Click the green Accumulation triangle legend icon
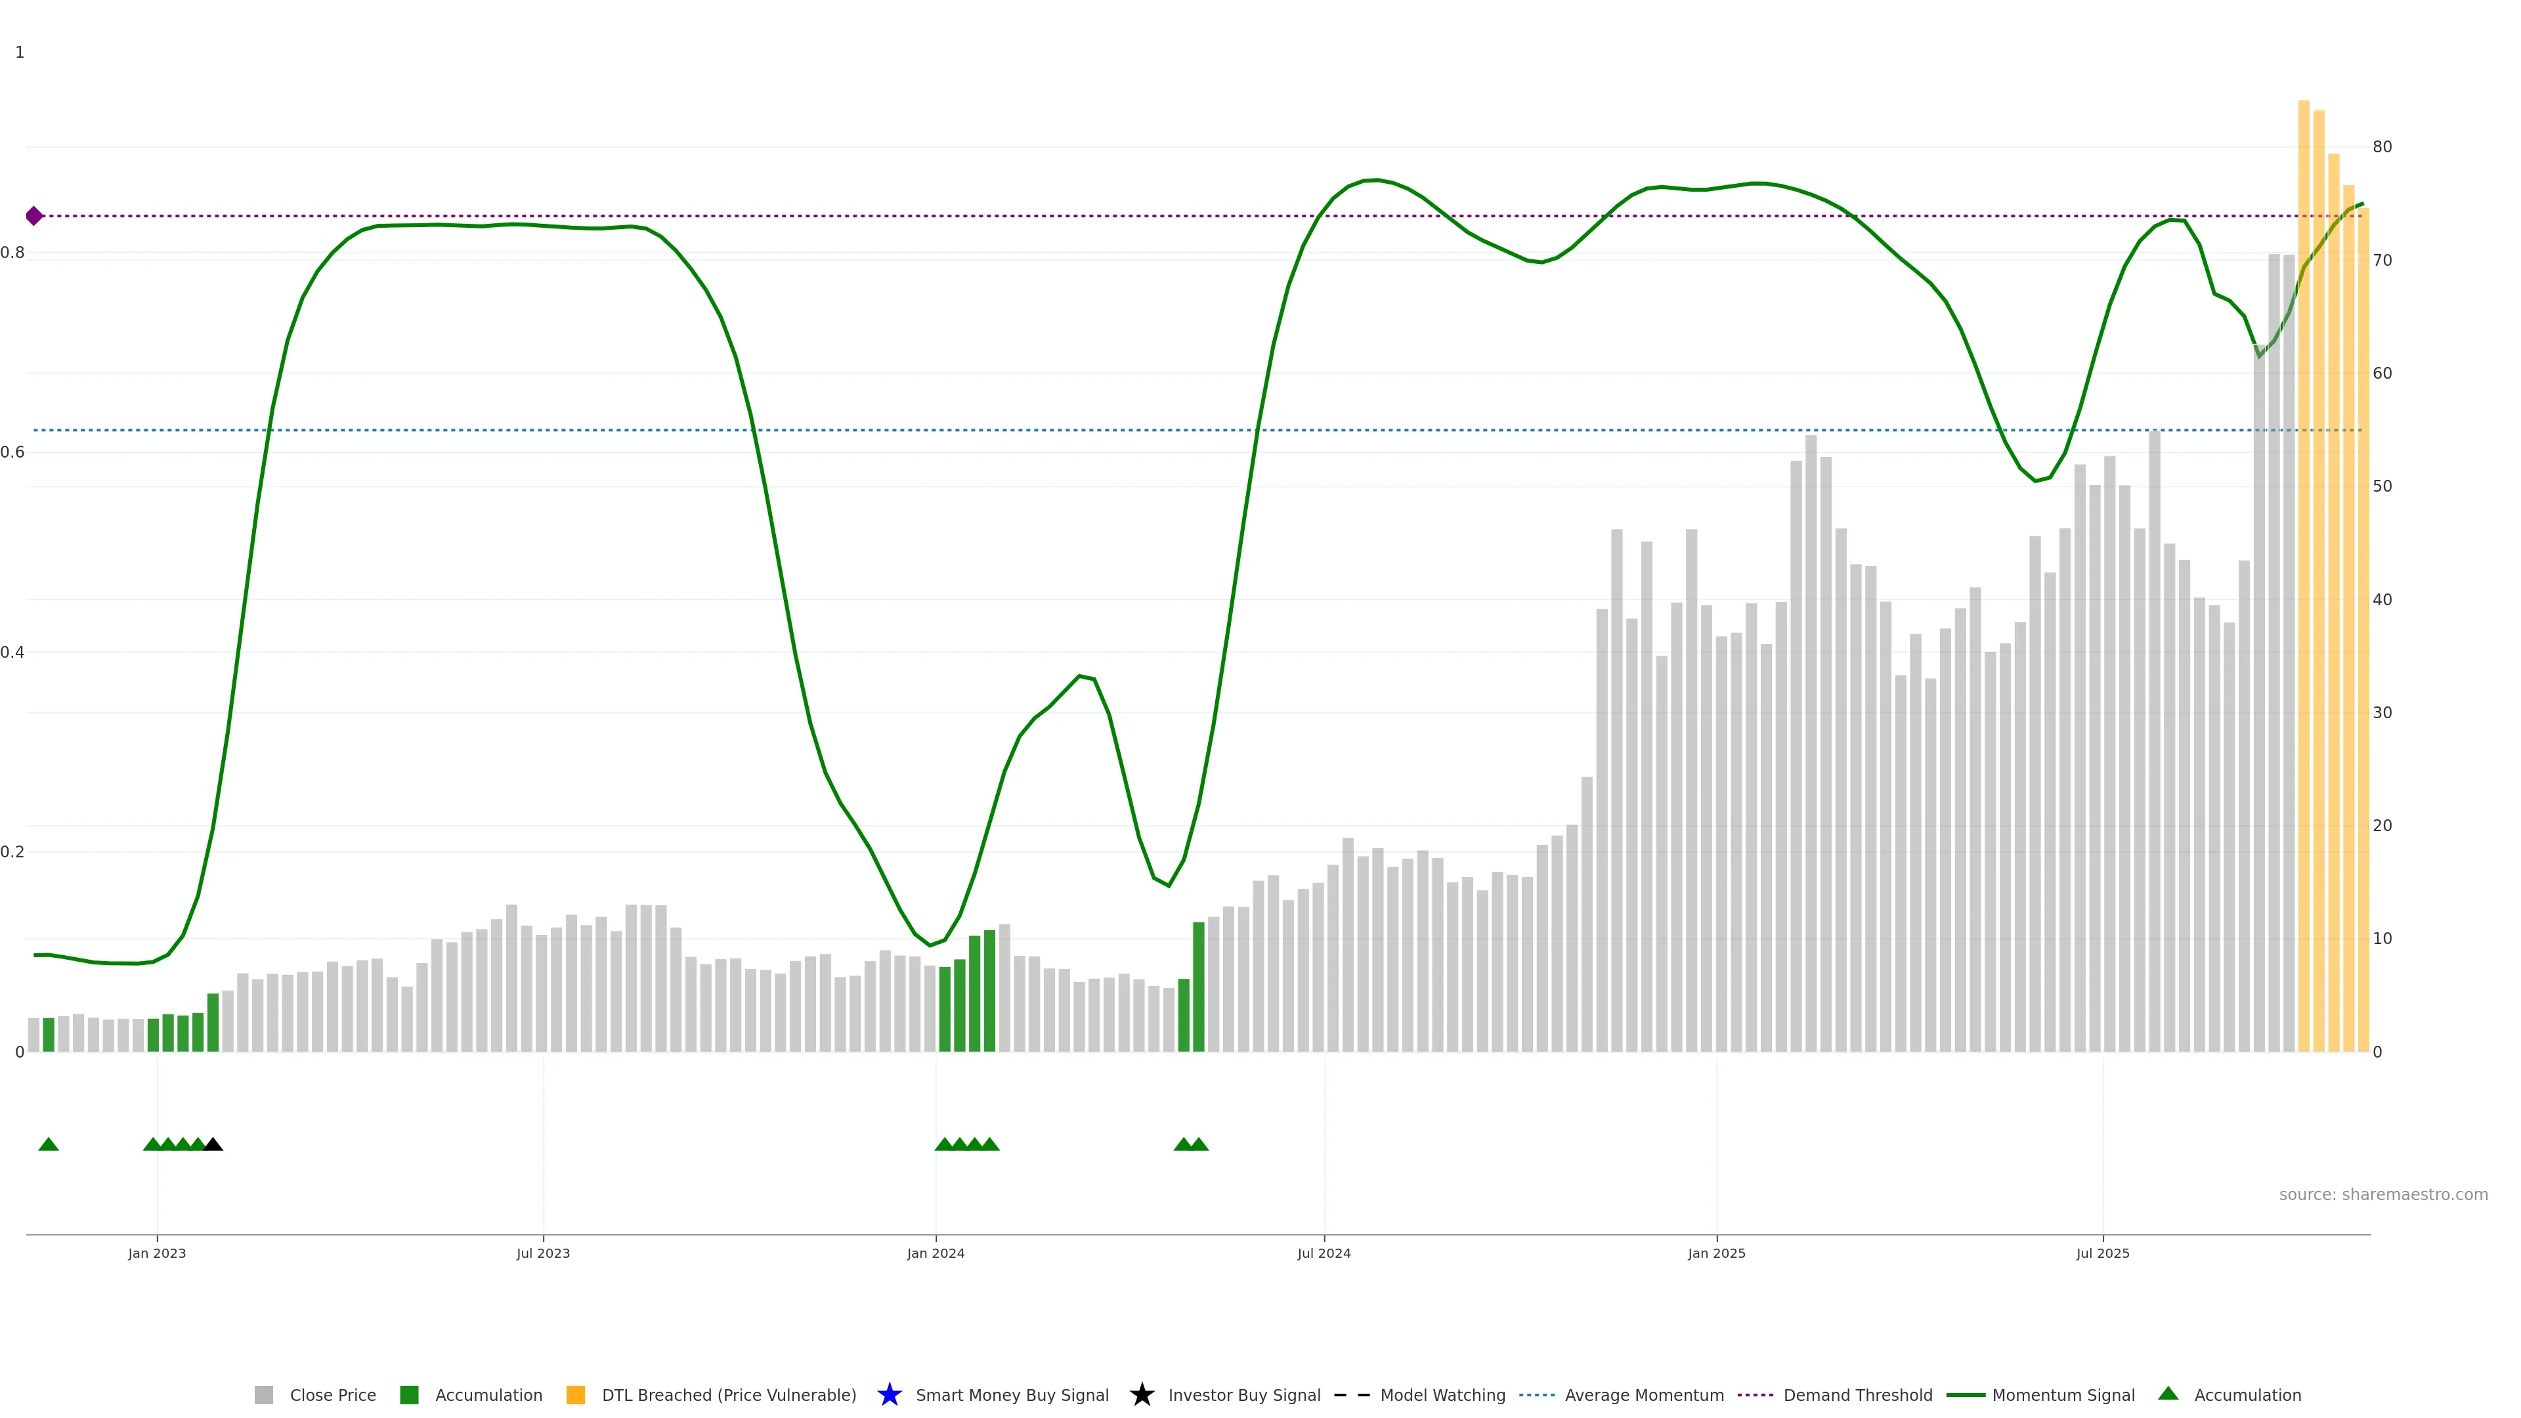2521x1418 pixels. click(2168, 1394)
